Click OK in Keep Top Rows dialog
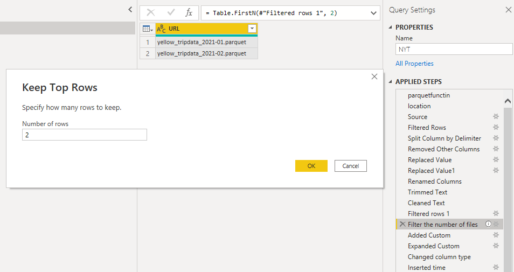Image resolution: width=514 pixels, height=272 pixels. [x=311, y=166]
